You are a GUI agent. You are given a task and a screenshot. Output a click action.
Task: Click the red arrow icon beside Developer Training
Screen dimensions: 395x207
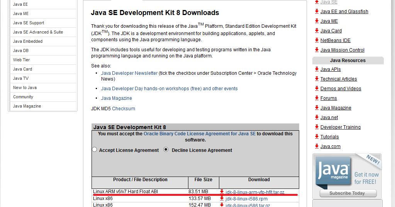317,127
